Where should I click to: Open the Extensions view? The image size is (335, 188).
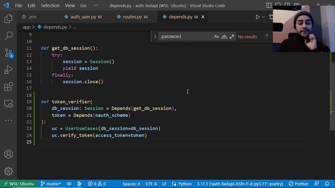(8, 87)
